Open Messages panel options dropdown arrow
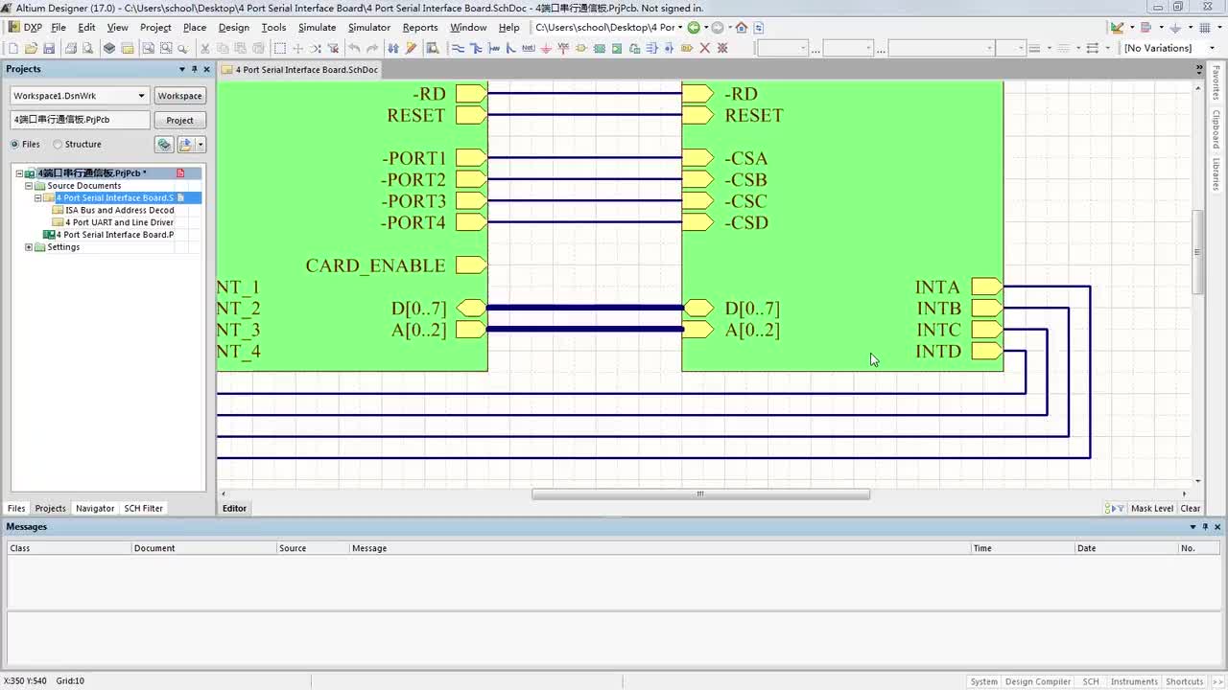 [x=1193, y=527]
